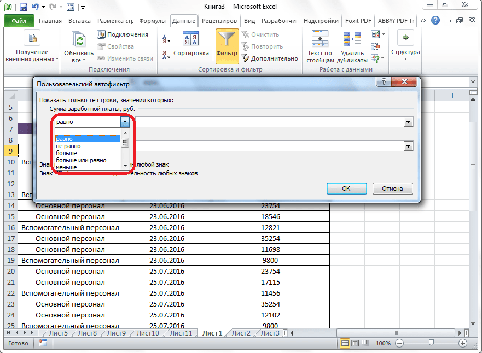482x353 pixels.
Task: Click the Файл file menu button
Action: 19,21
